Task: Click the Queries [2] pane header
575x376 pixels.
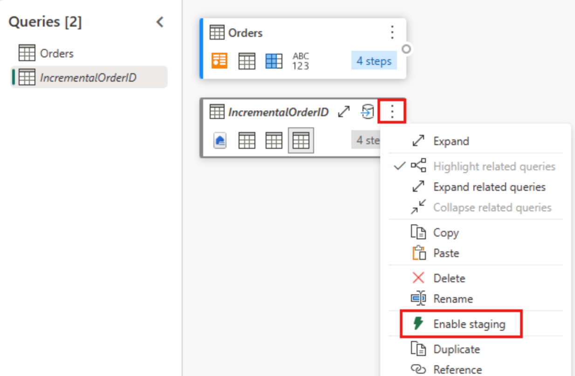Action: pos(45,22)
